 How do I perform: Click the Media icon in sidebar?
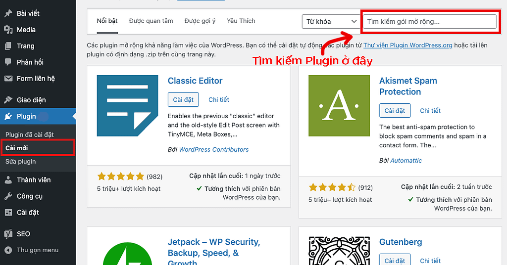coord(8,30)
